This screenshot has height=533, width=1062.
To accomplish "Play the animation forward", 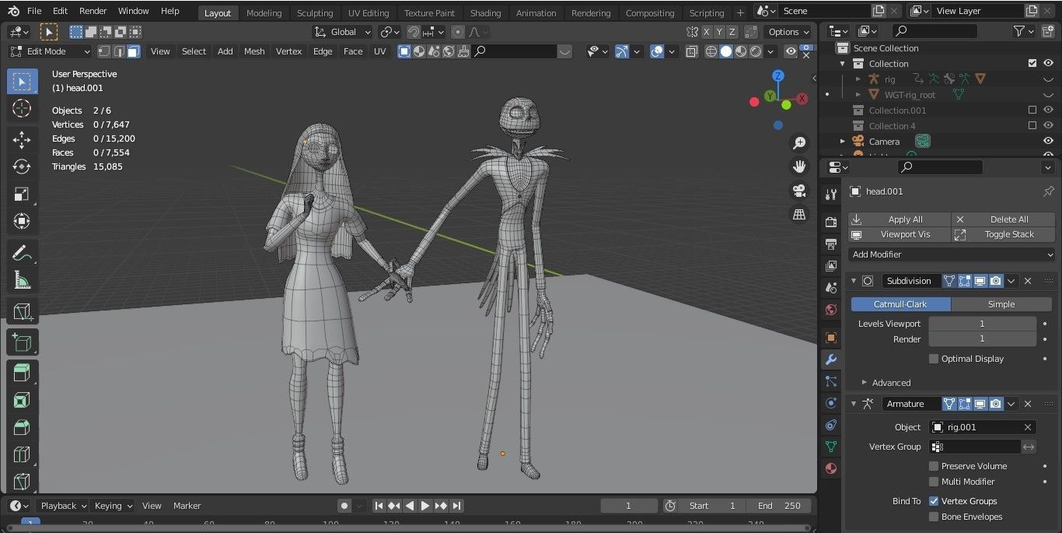I will point(425,506).
